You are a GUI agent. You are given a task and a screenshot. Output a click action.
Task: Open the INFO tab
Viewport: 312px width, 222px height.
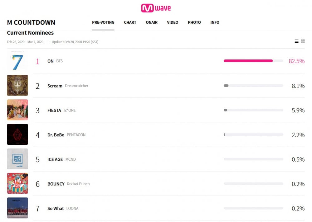click(x=215, y=22)
